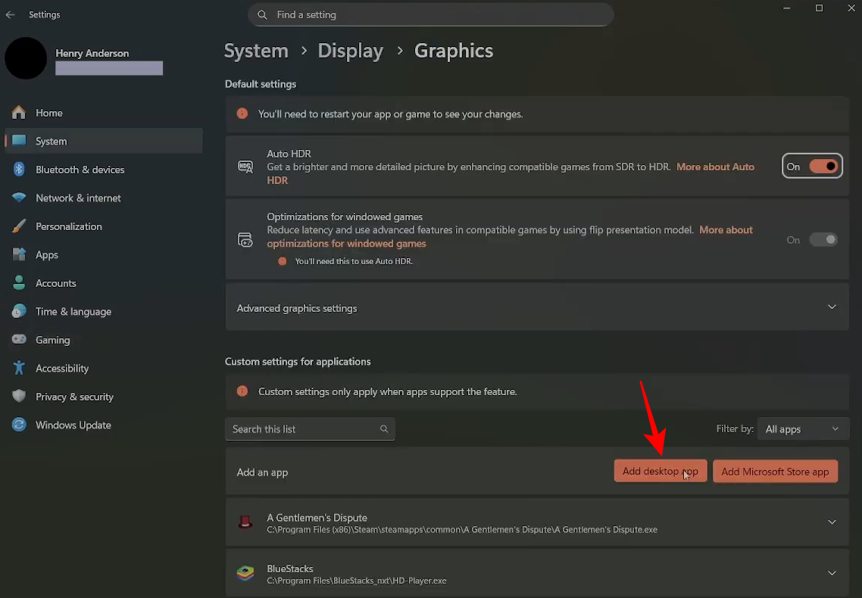Image resolution: width=862 pixels, height=598 pixels.
Task: Expand Advanced graphics settings section
Action: [x=832, y=307]
